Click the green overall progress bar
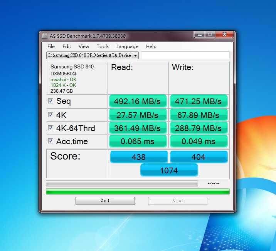The width and height of the screenshot is (276, 251). pos(138,191)
